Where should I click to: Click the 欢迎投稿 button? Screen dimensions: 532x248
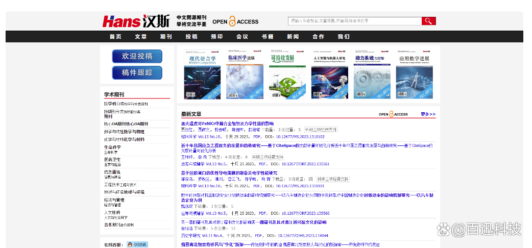137,56
